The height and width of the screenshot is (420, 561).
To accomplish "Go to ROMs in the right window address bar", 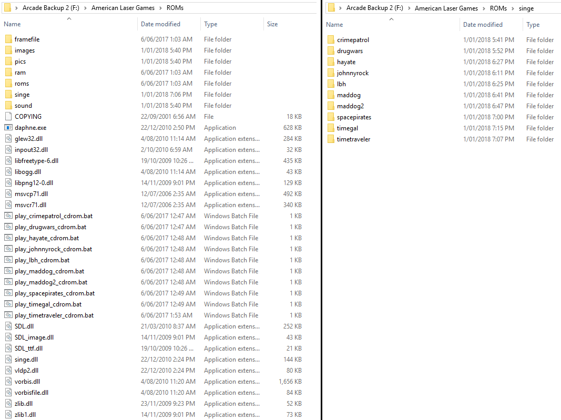I will 498,8.
